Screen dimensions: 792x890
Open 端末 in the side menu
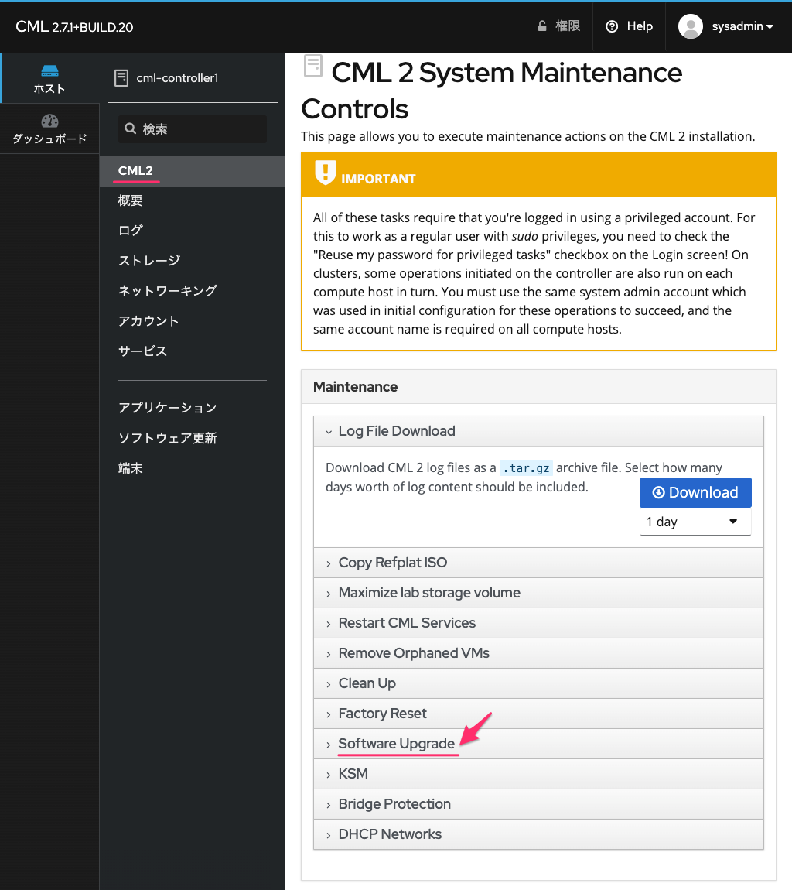pyautogui.click(x=193, y=468)
